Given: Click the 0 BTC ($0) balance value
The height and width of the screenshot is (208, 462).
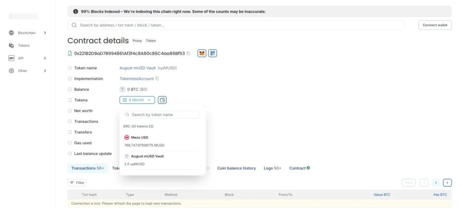Looking at the screenshot, I should coord(137,89).
